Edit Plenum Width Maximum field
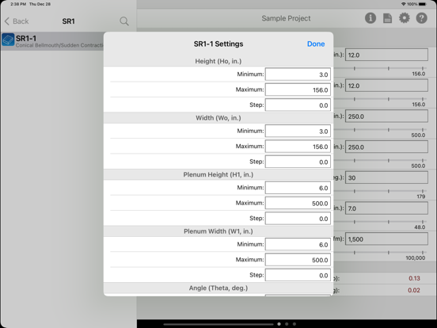 (298, 260)
